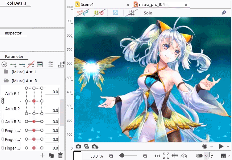Click the record circle button

(205, 146)
